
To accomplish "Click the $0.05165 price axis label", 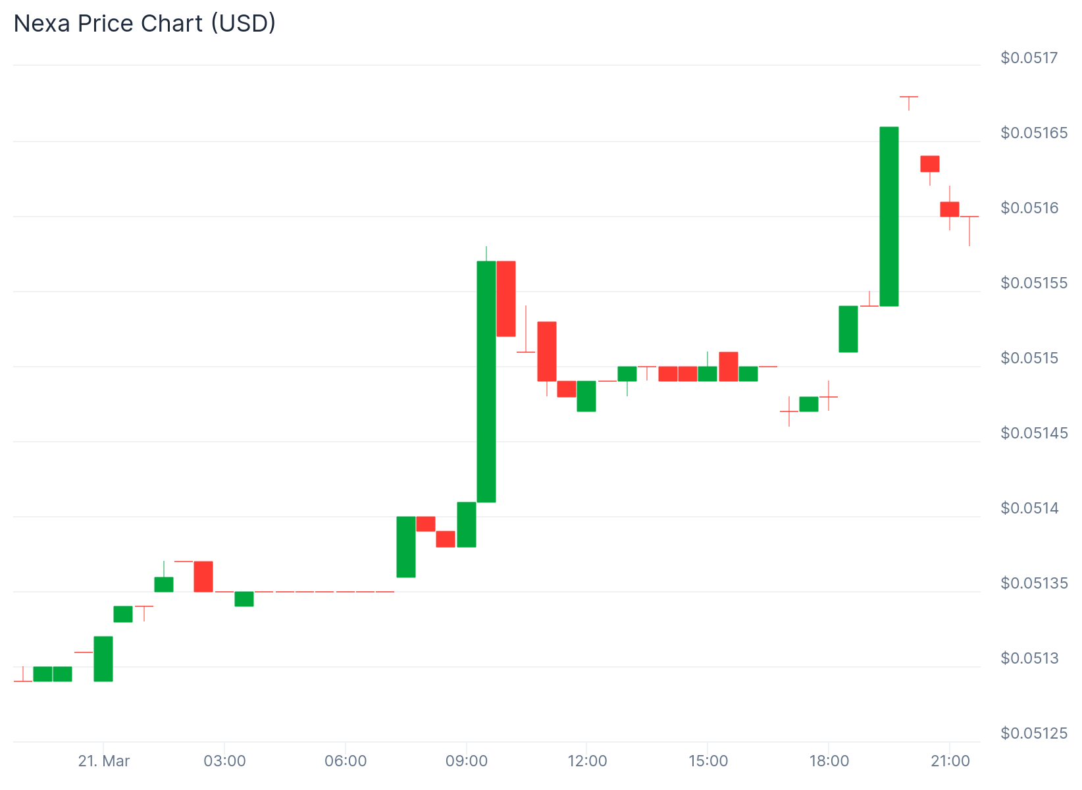I will click(x=1034, y=133).
